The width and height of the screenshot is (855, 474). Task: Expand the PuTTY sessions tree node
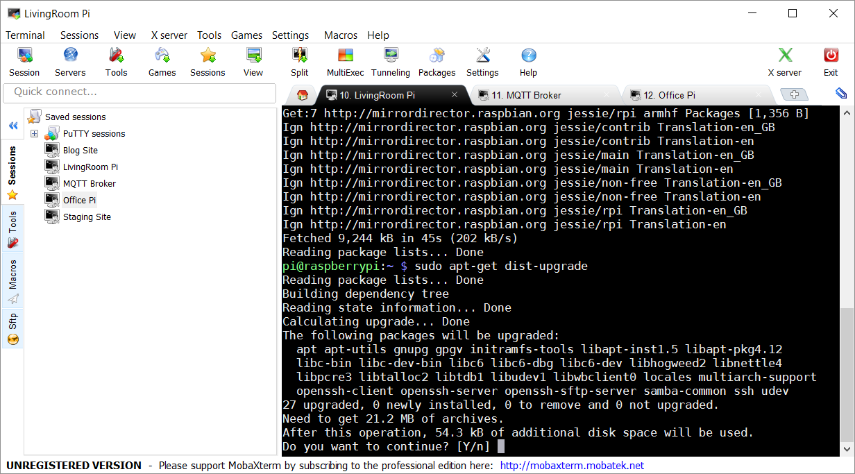[x=35, y=133]
